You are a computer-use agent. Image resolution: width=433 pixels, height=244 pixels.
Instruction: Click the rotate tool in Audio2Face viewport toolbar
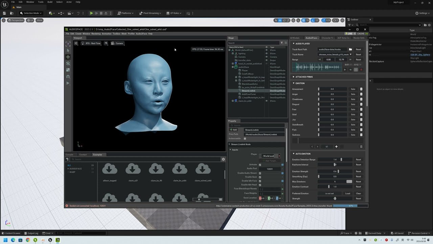tap(68, 63)
